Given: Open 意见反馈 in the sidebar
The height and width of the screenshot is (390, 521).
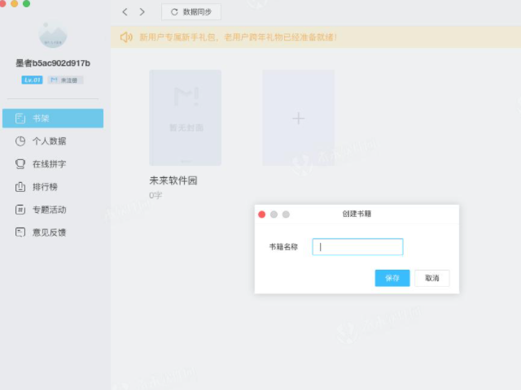Looking at the screenshot, I should point(53,232).
